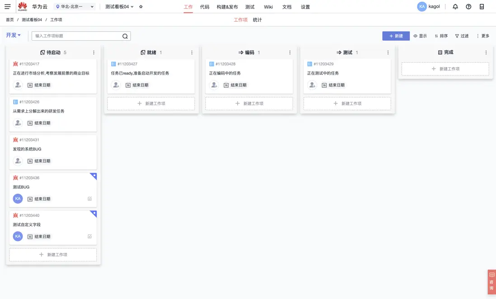Open the 开发 board selector dropdown
The height and width of the screenshot is (299, 496).
coord(13,35)
